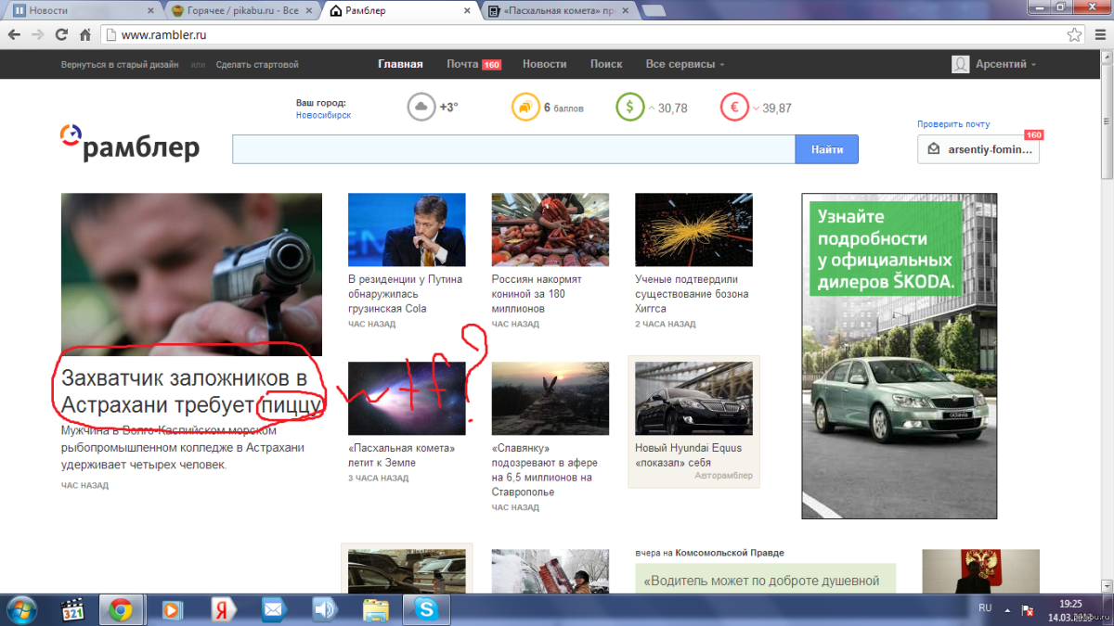Screen dimensions: 1114x626
Task: Click the Новосибирск city link
Action: [x=323, y=115]
